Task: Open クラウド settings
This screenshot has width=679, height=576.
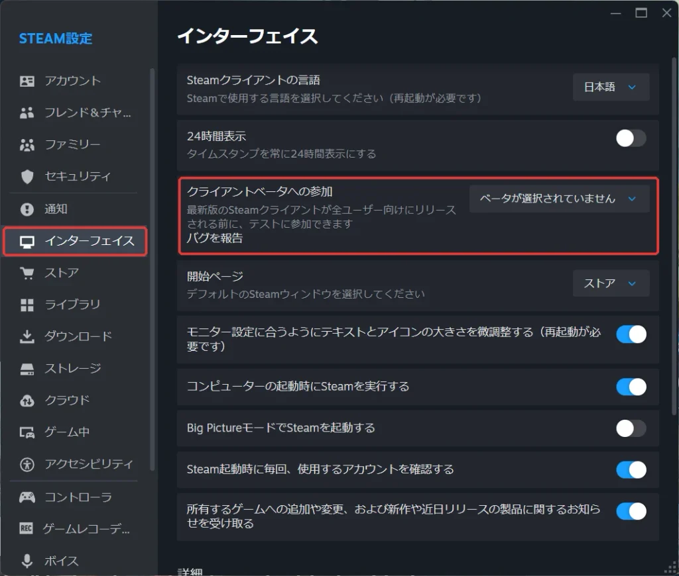Action: pos(76,401)
